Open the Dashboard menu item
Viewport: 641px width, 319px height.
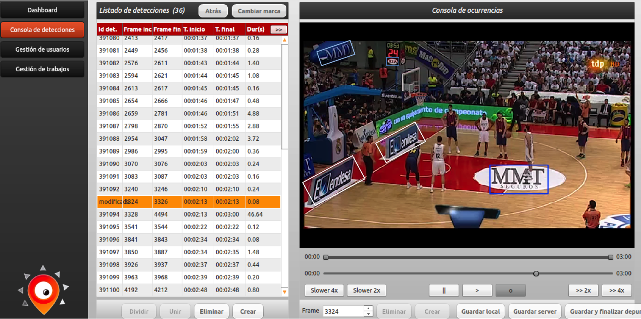pos(42,10)
